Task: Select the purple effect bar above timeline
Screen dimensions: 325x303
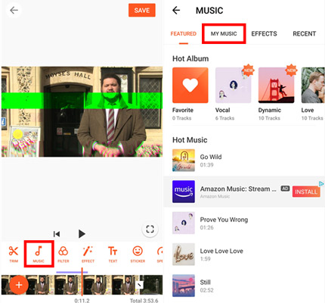Action: coord(72,272)
